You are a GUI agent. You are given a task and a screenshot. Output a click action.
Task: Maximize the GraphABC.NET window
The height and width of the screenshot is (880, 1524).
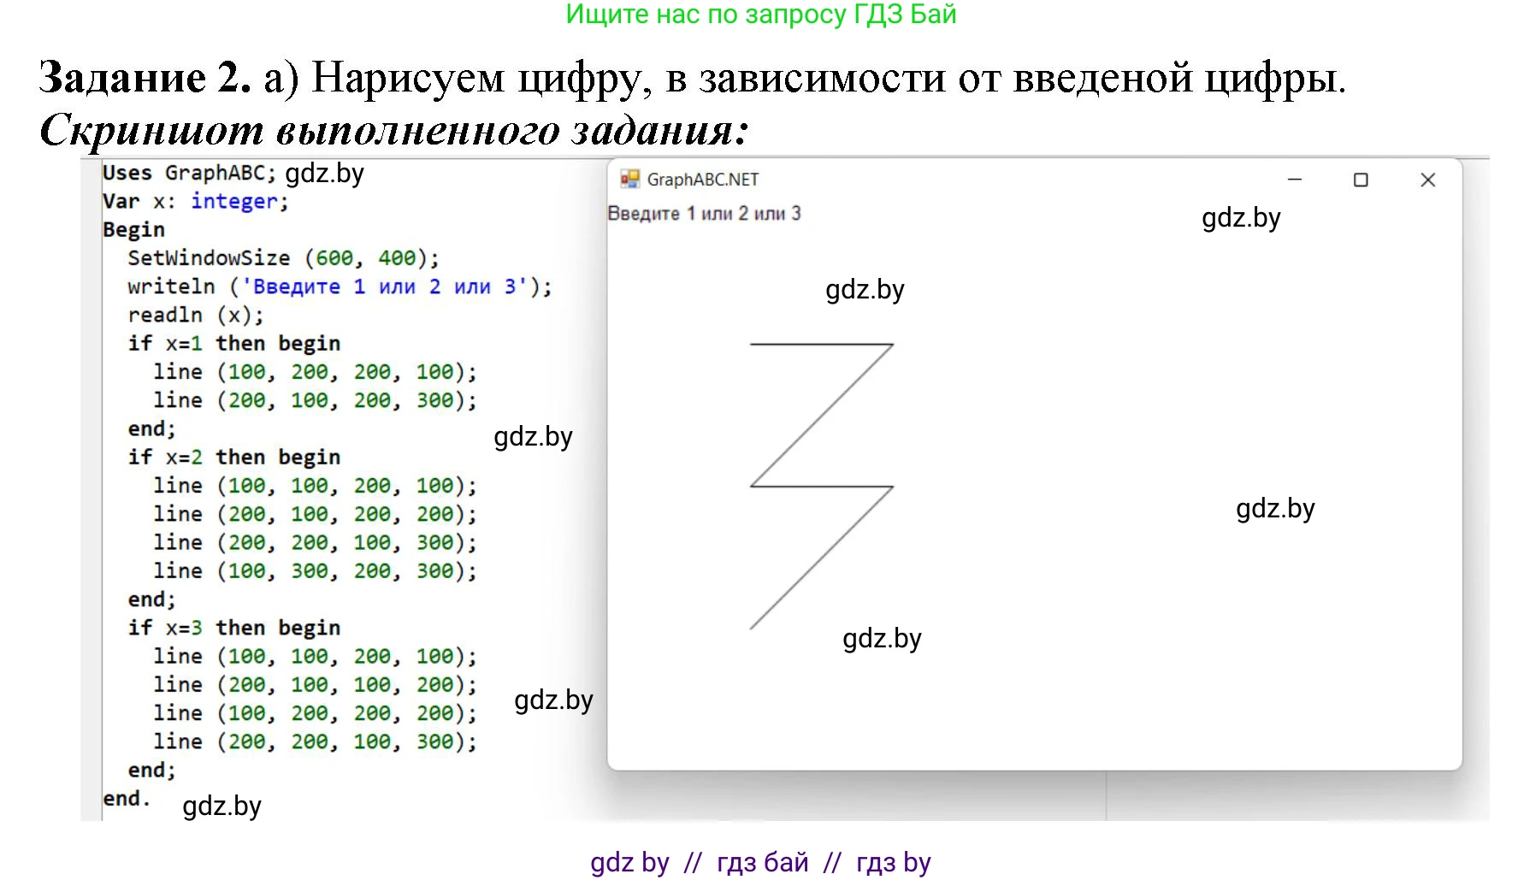[x=1361, y=180]
